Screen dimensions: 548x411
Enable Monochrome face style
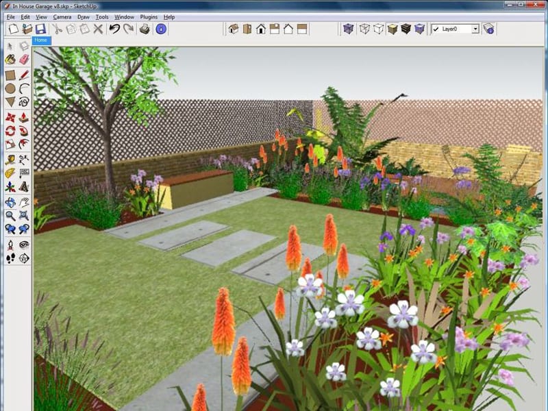click(x=419, y=29)
